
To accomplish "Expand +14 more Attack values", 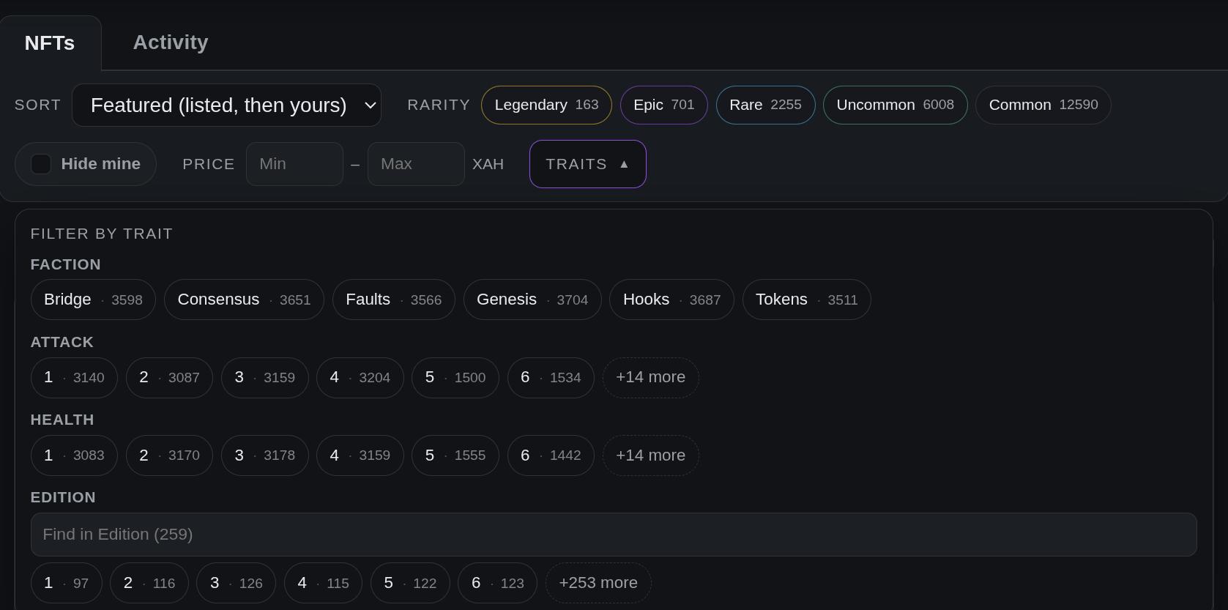I will coord(650,377).
